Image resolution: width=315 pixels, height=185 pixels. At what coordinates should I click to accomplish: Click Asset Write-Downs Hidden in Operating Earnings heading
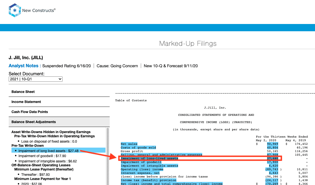click(x=51, y=132)
